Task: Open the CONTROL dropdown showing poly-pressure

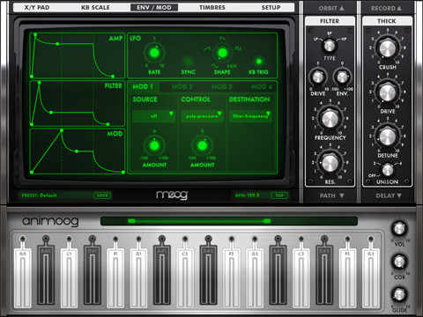Action: pos(202,116)
